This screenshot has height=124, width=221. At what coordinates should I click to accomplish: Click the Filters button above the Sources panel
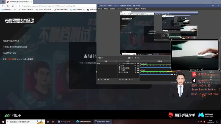click(137, 58)
